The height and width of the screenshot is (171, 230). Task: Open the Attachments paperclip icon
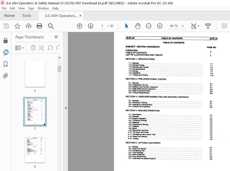point(6,76)
